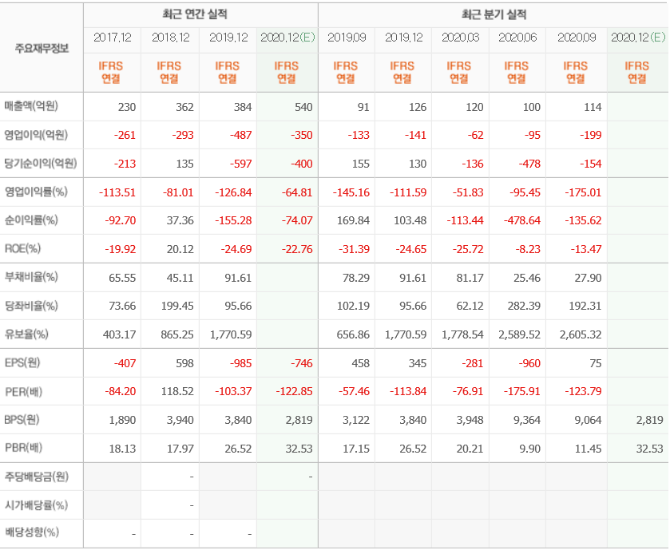Click ROE value 20.12

180,249
